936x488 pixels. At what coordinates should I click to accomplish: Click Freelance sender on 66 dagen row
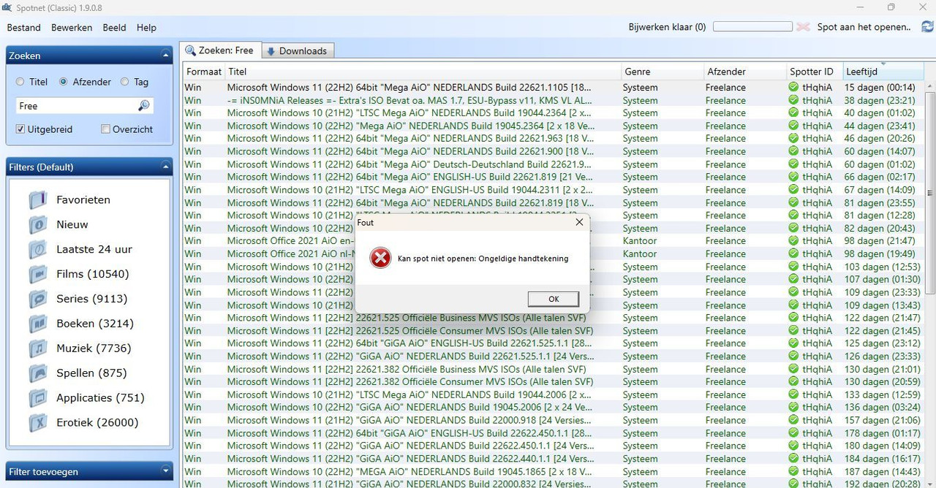click(x=725, y=177)
